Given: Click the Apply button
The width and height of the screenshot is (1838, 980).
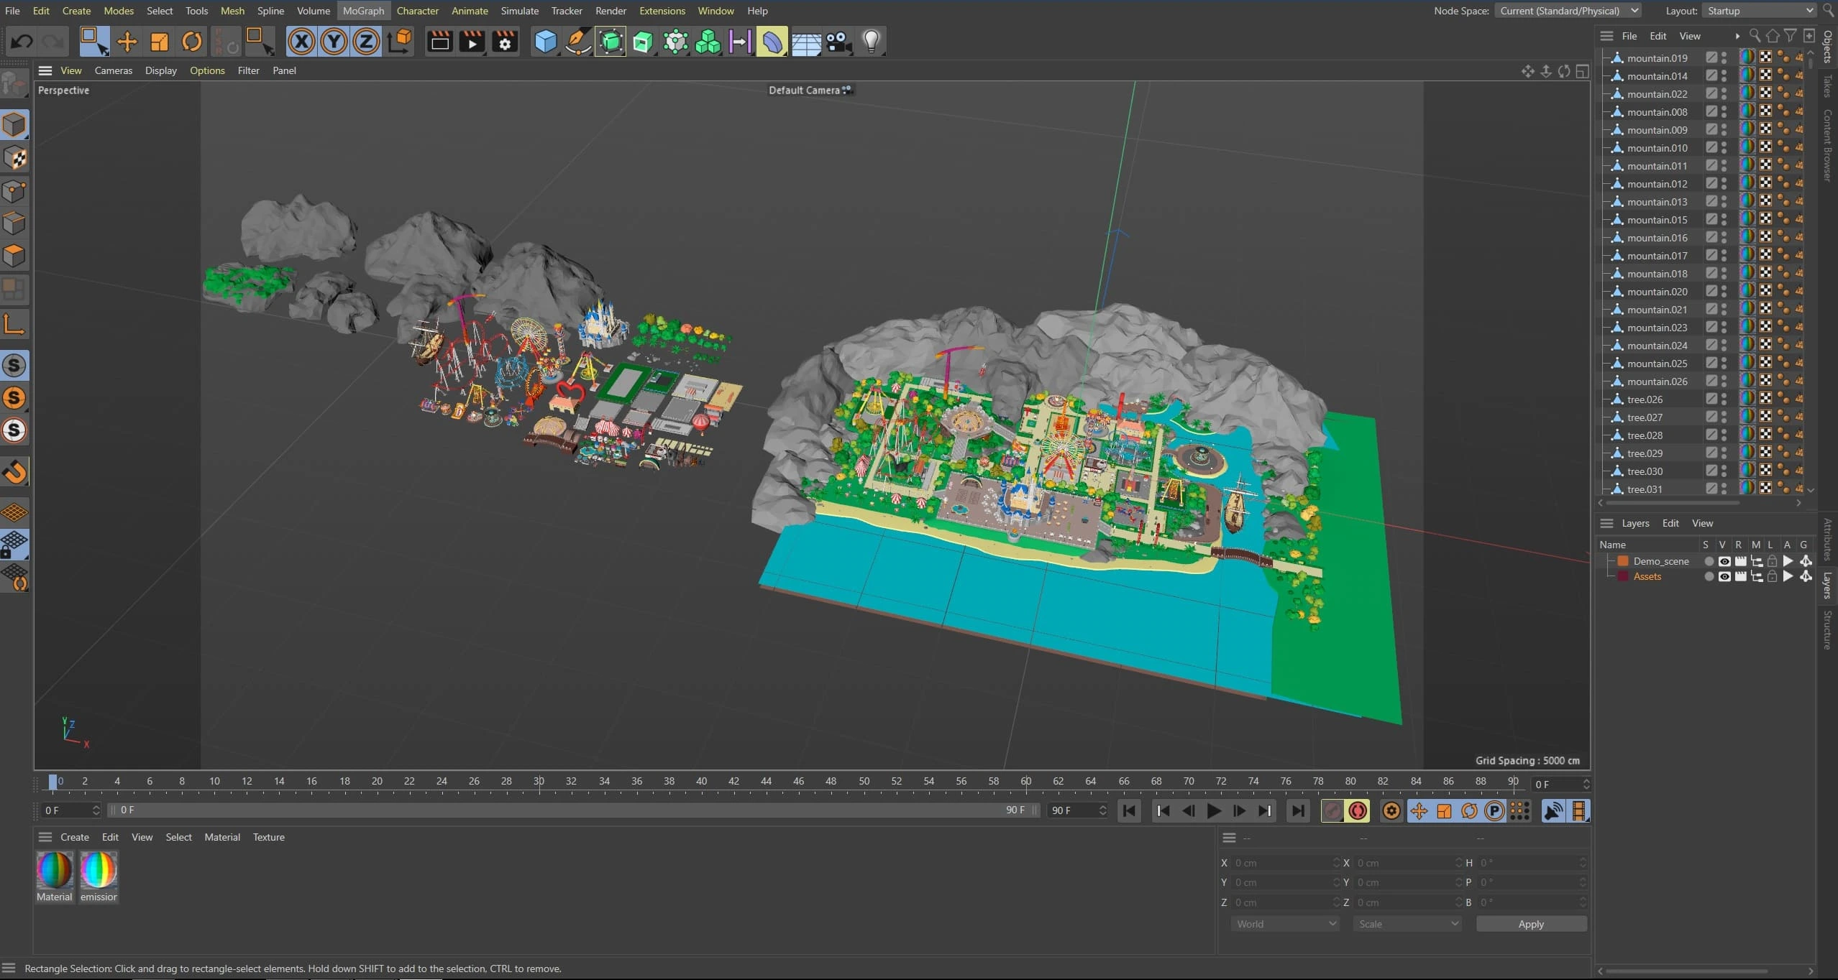Looking at the screenshot, I should point(1530,924).
